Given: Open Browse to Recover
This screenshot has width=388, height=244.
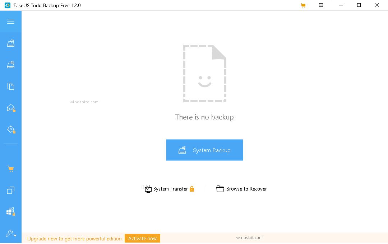Looking at the screenshot, I should [x=241, y=189].
